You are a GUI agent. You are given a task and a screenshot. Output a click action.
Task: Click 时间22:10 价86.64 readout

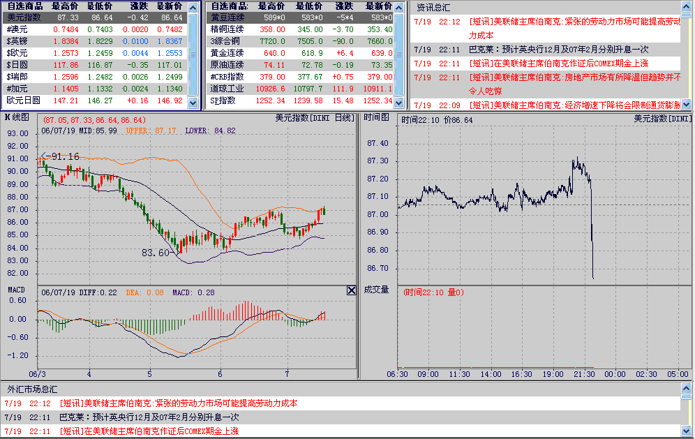point(437,120)
